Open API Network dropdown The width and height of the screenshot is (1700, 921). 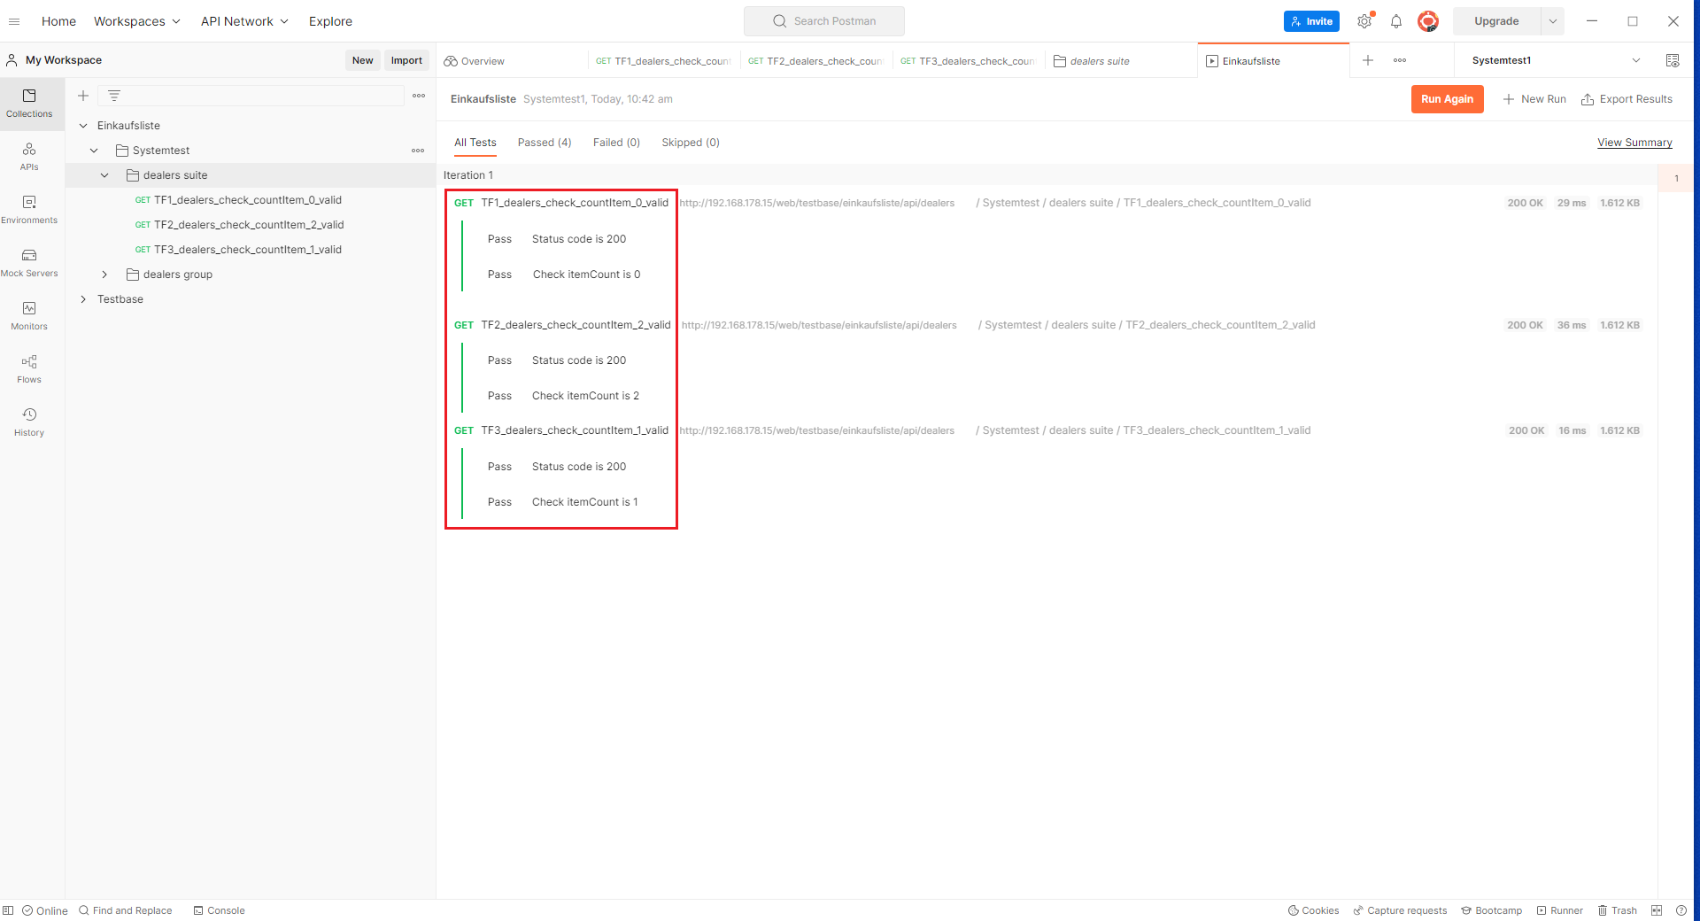244,21
